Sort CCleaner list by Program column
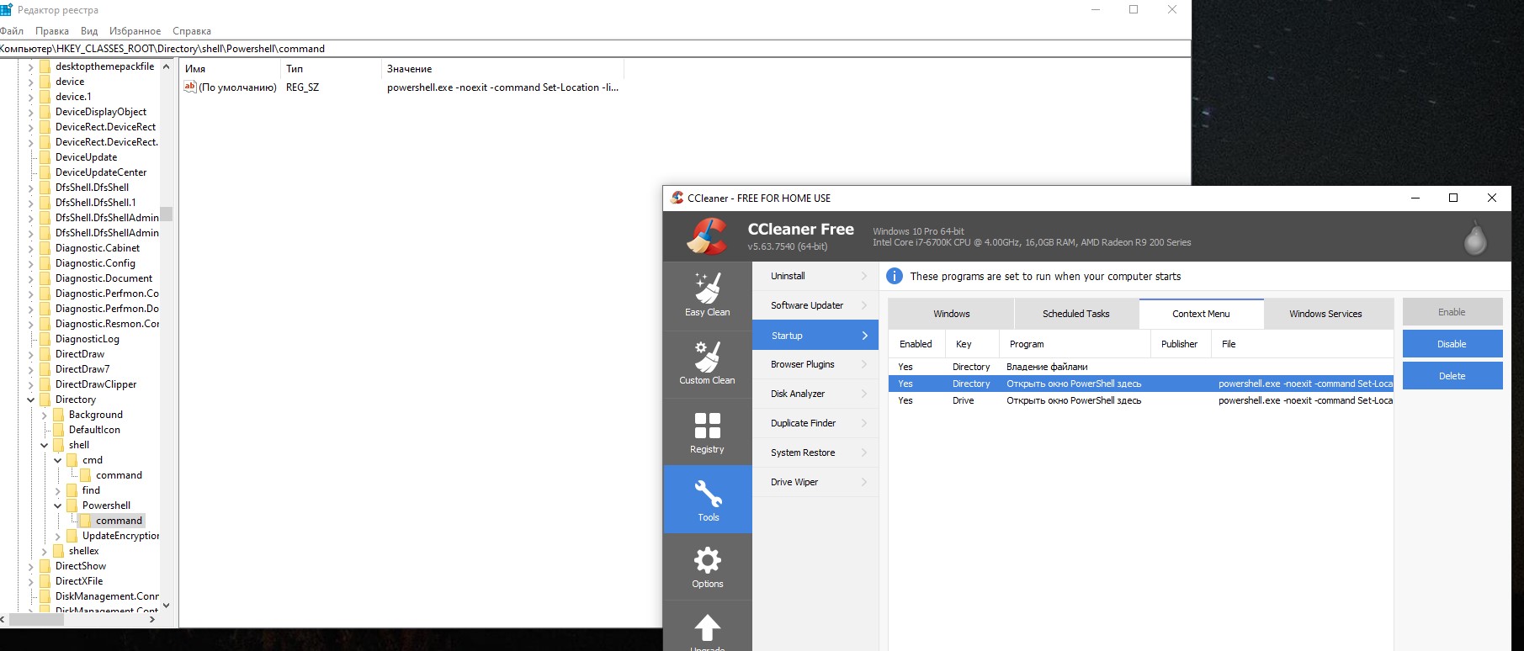Image resolution: width=1524 pixels, height=651 pixels. [x=1075, y=344]
